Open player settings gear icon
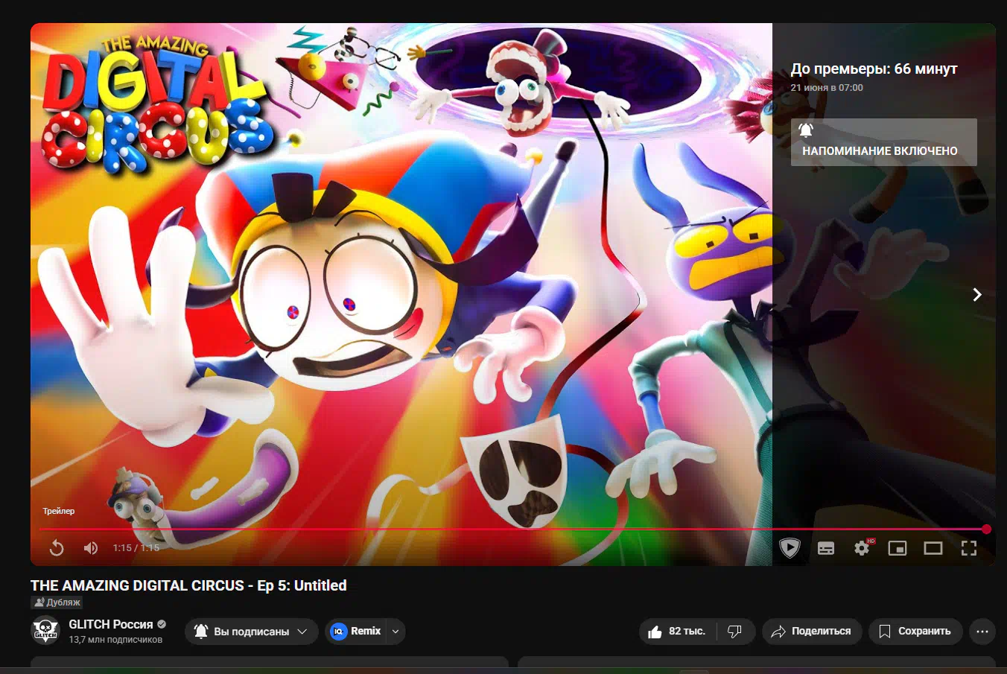 [862, 548]
